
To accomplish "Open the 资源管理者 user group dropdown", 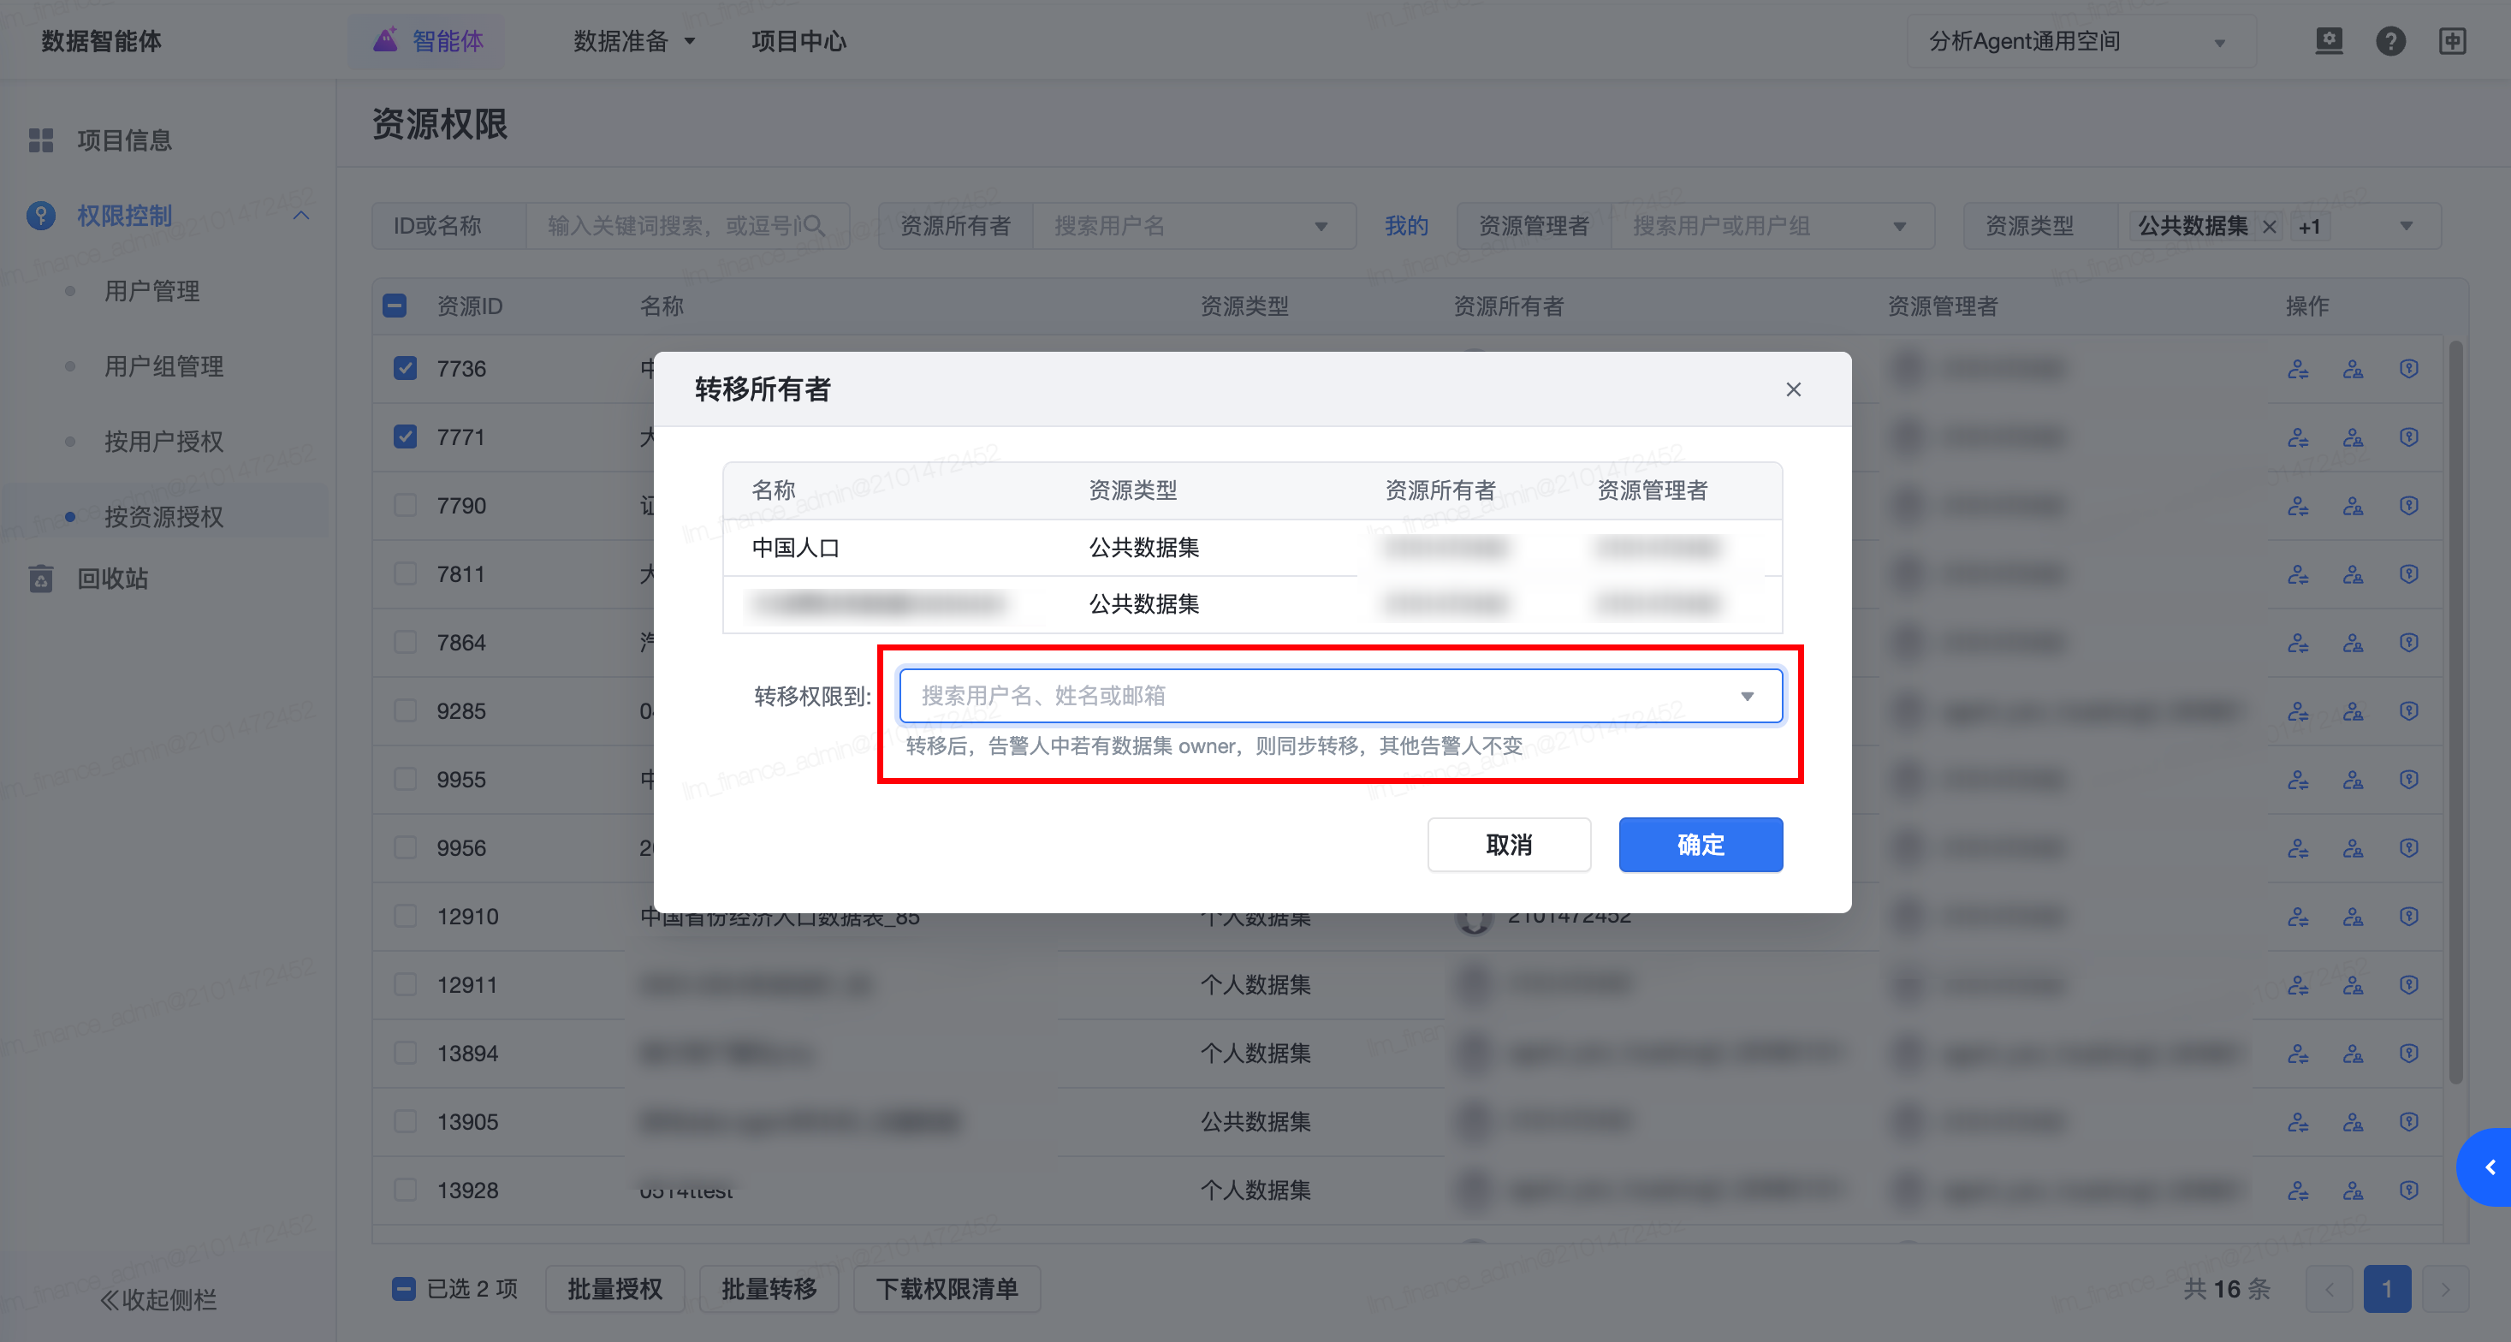I will point(1772,226).
